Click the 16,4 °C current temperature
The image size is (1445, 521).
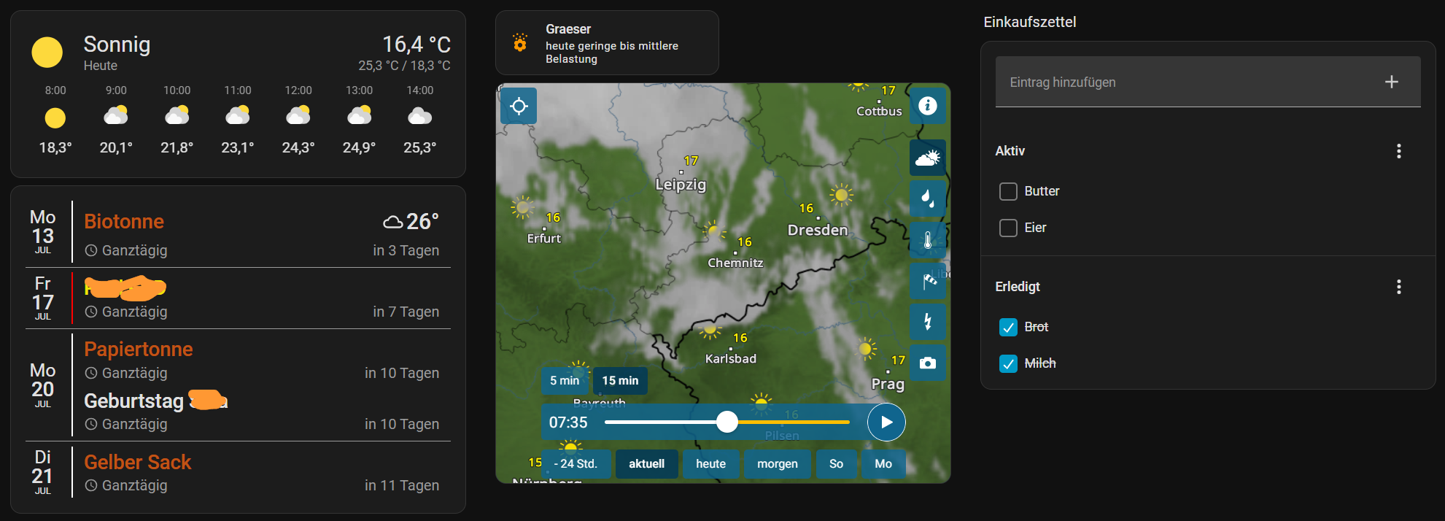(417, 45)
